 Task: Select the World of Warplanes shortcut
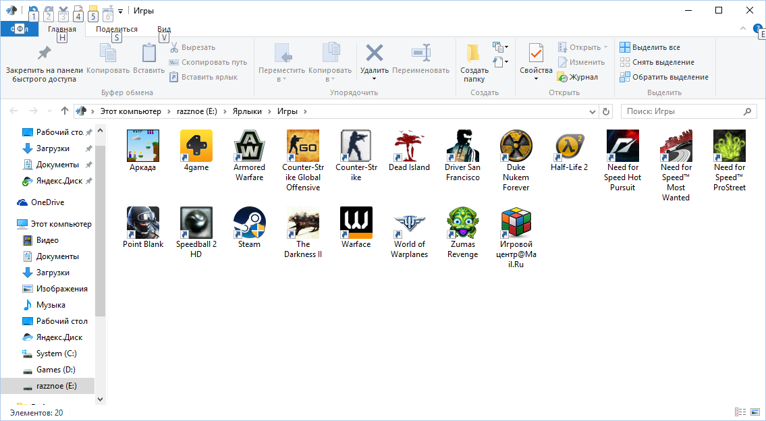tap(410, 223)
